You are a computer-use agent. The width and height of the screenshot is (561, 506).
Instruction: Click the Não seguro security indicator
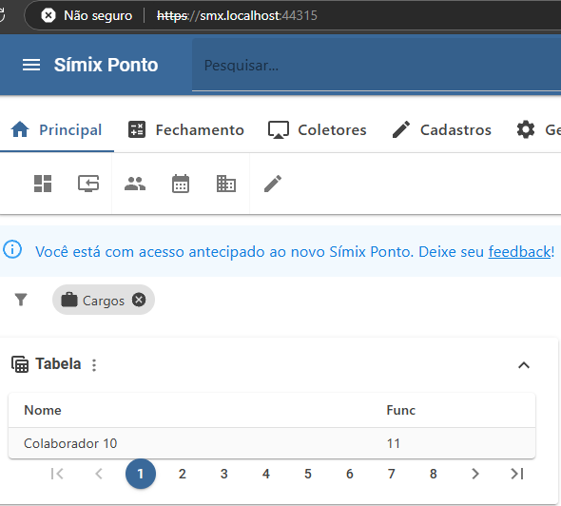87,15
